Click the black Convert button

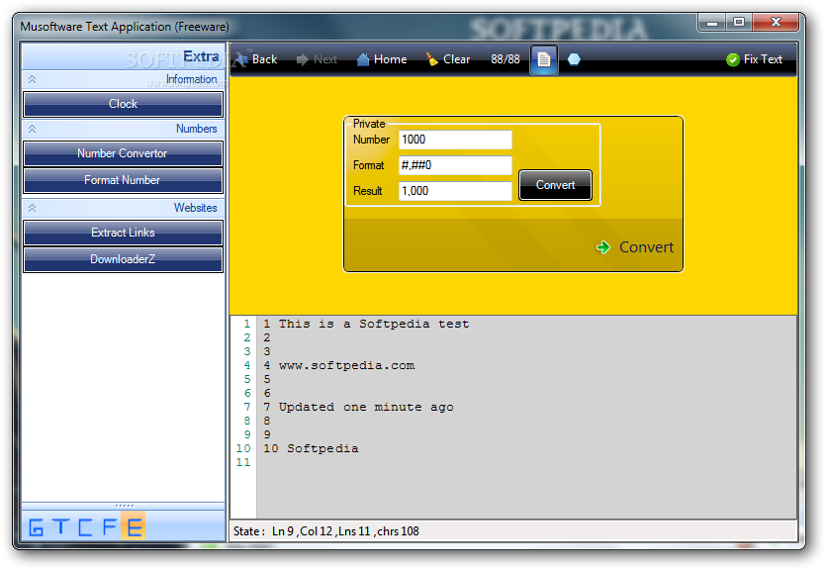click(x=555, y=185)
